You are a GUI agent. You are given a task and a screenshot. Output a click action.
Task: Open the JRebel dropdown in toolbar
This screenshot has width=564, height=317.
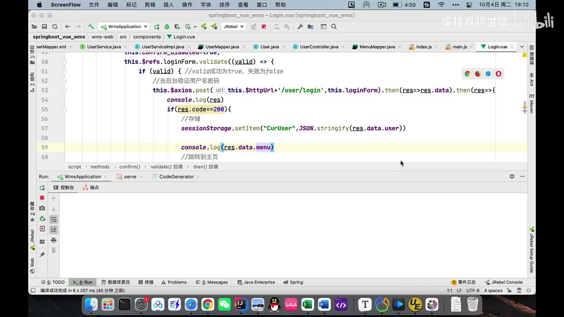pyautogui.click(x=234, y=26)
